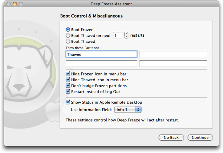The image size is (223, 153).
Task: Click the red close window button
Action: (x=9, y=4)
